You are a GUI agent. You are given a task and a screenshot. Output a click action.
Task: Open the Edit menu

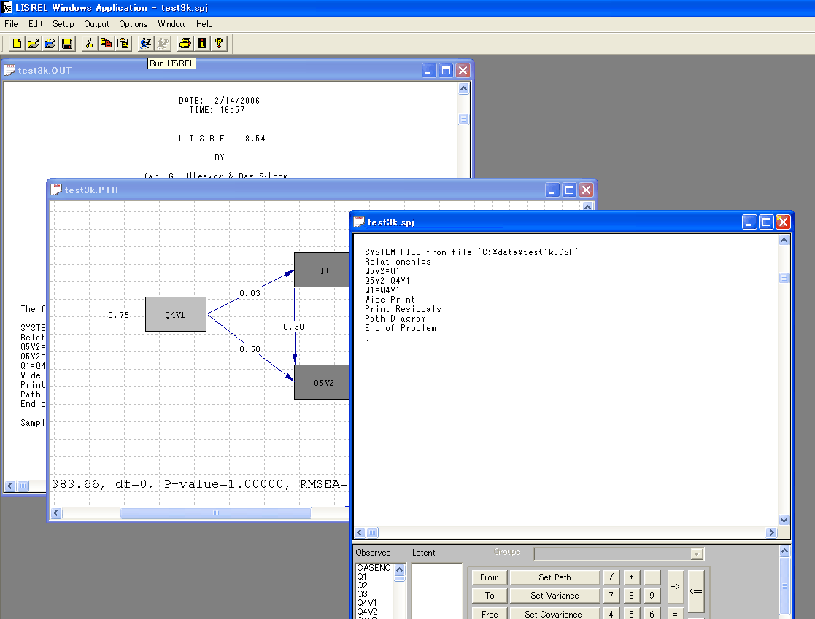coord(35,24)
